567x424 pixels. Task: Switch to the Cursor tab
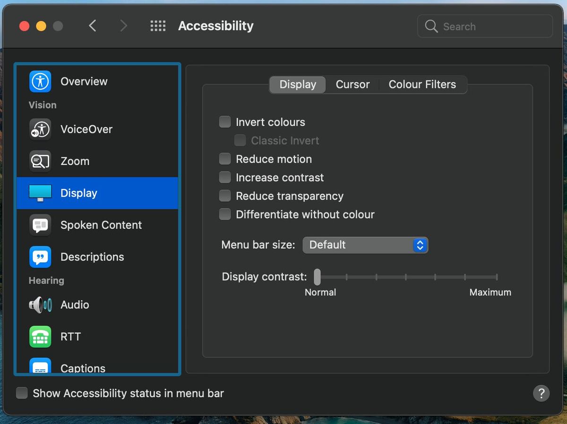(x=352, y=85)
